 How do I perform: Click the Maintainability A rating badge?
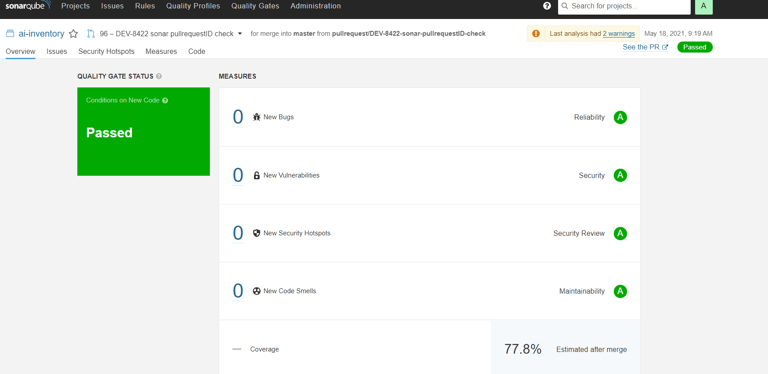[620, 291]
